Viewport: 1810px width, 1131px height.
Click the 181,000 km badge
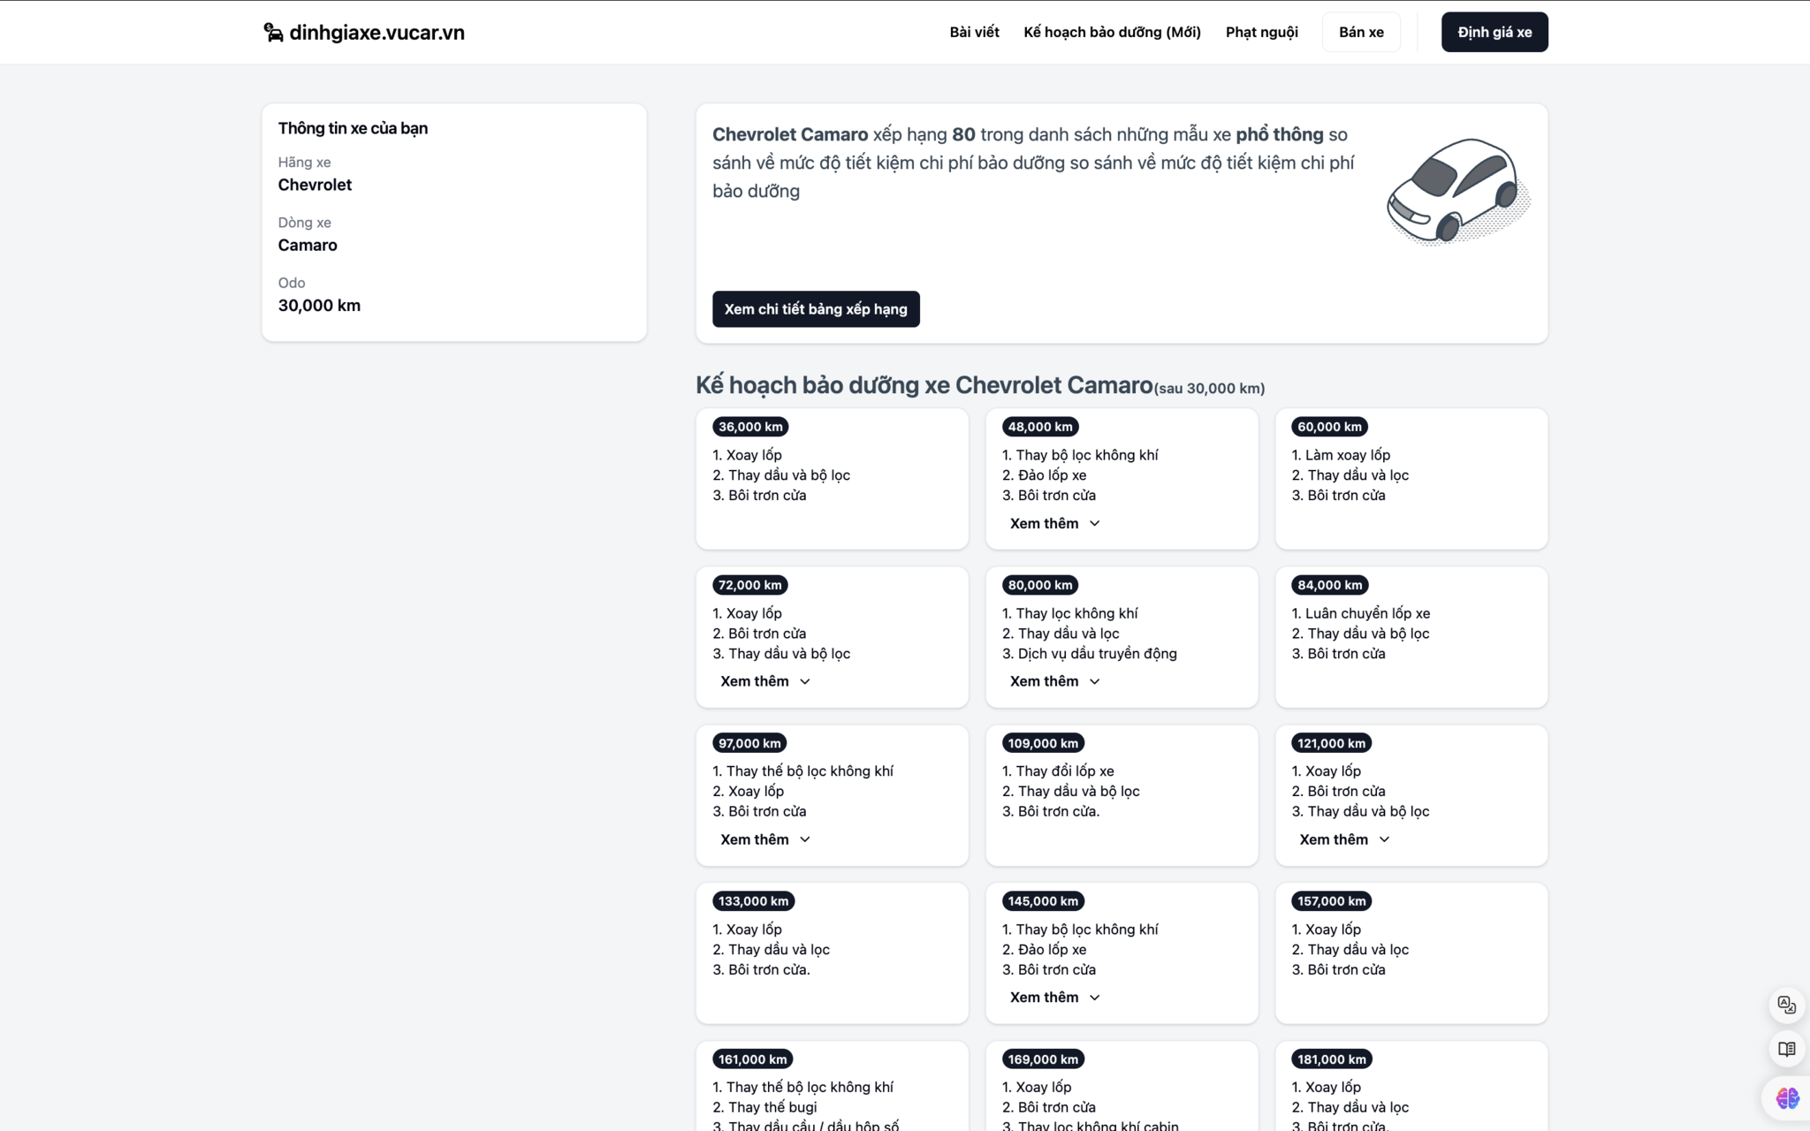tap(1332, 1059)
